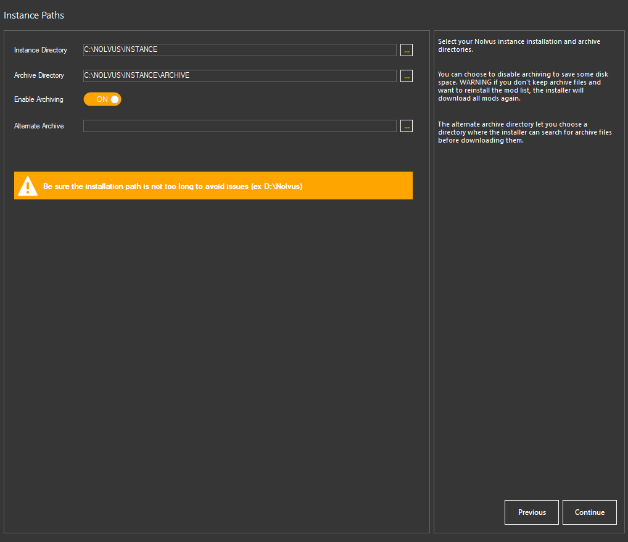Click the installation path warning message text

[x=173, y=186]
